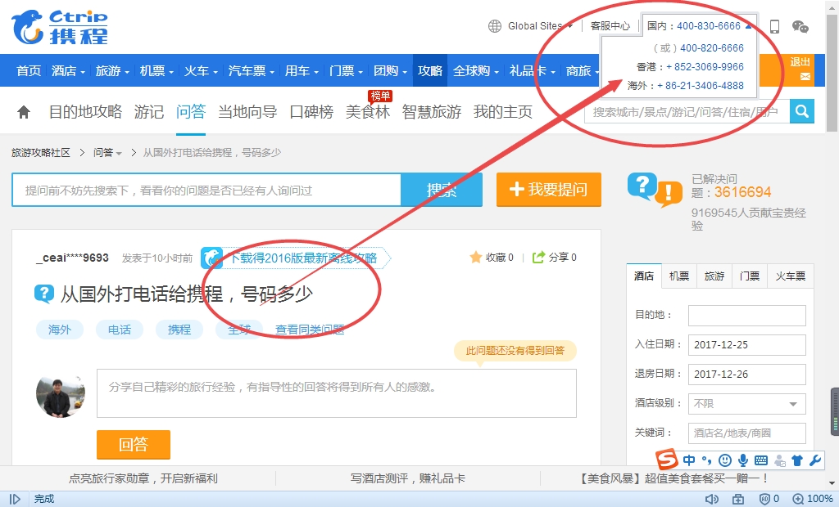The height and width of the screenshot is (507, 839).
Task: Click the Sogou microphone voice input icon
Action: point(743,460)
